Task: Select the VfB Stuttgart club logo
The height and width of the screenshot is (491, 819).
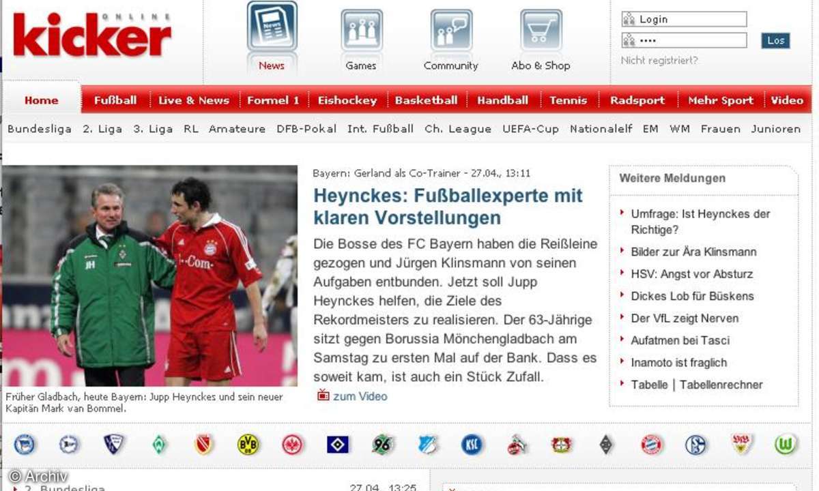Action: [741, 445]
